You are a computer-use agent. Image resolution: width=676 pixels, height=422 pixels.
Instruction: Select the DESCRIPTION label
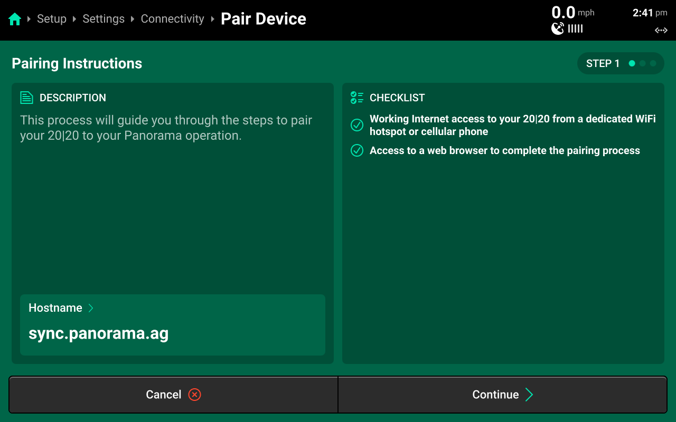click(73, 98)
